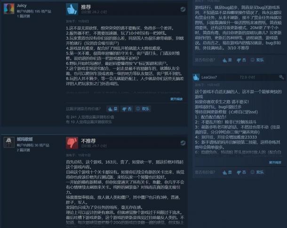Viewport: 287px width, 228px height.
Task: Click the key icon on LeaQixx7's review
Action: [x=281, y=77]
